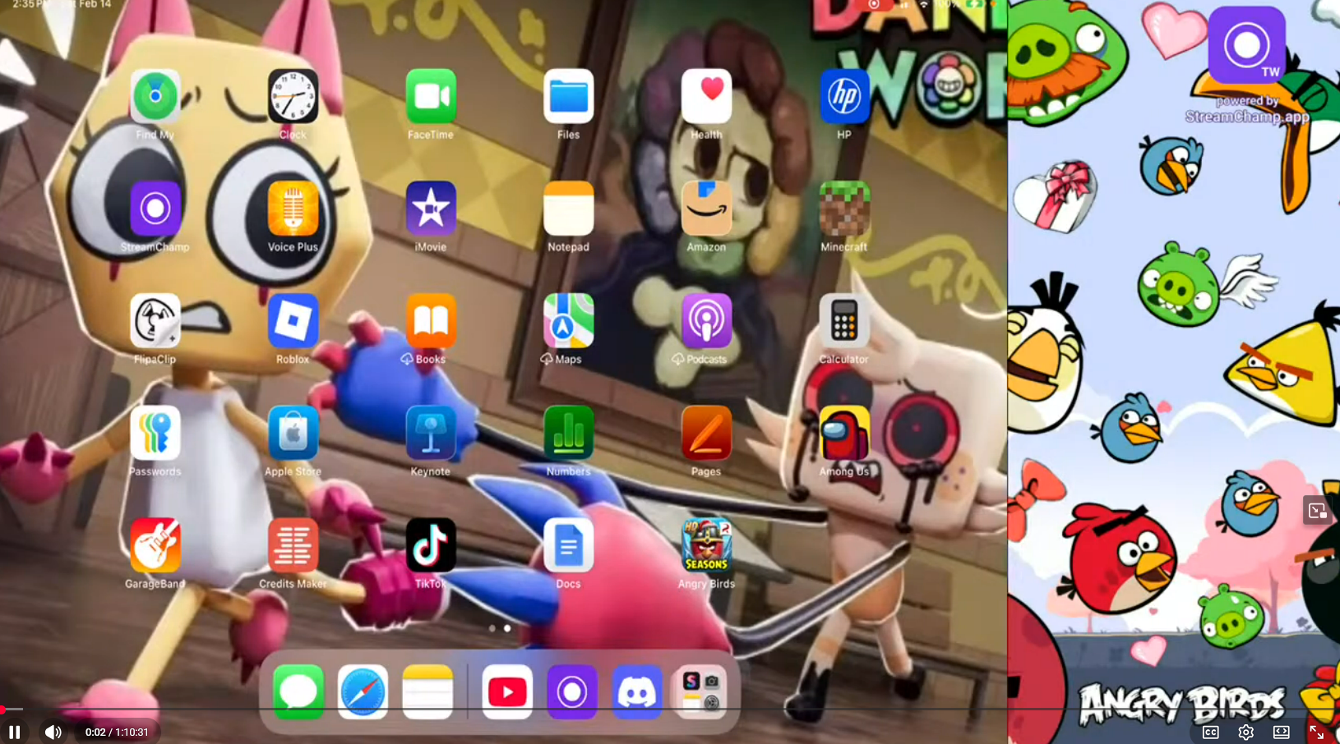
Task: Enter fullscreen mode
Action: coord(1316,732)
